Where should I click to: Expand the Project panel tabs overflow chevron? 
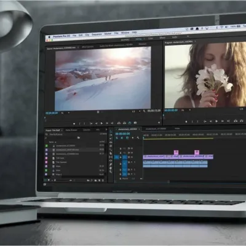106,130
